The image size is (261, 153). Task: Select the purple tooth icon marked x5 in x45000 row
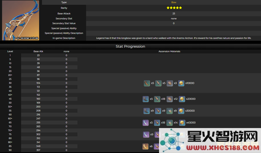click(146, 123)
